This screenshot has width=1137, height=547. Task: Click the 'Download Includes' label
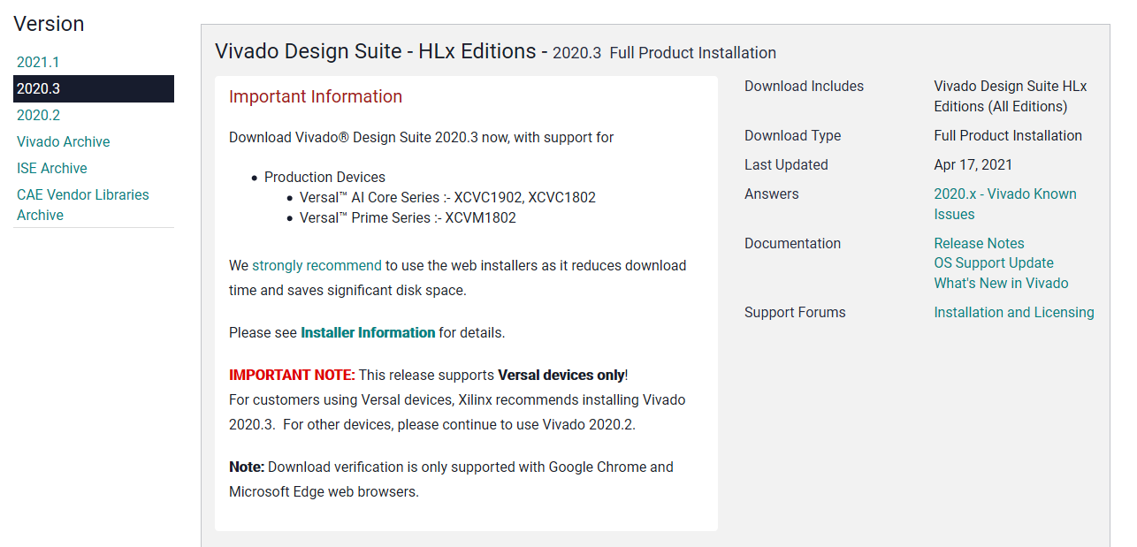804,86
